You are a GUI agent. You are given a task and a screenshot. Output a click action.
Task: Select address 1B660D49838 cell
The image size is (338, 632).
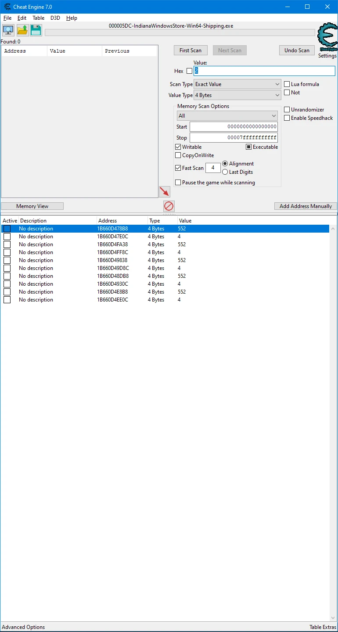point(112,260)
